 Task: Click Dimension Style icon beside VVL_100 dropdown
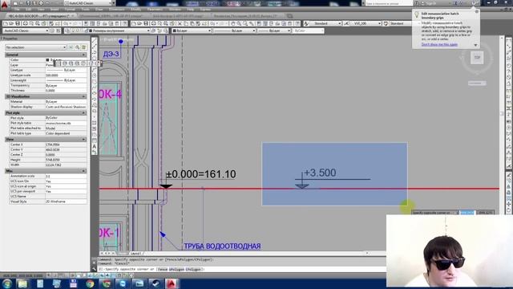tap(346, 23)
